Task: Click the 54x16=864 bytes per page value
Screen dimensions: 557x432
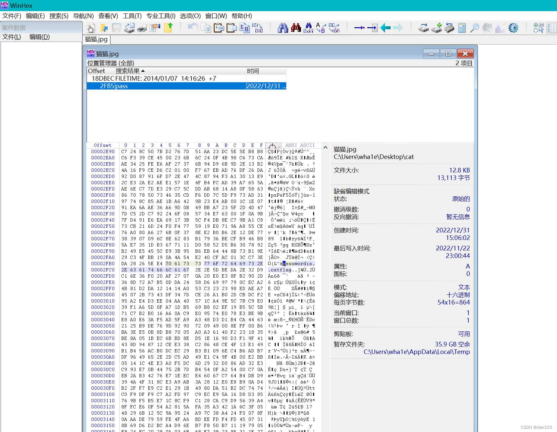Action: 454,303
